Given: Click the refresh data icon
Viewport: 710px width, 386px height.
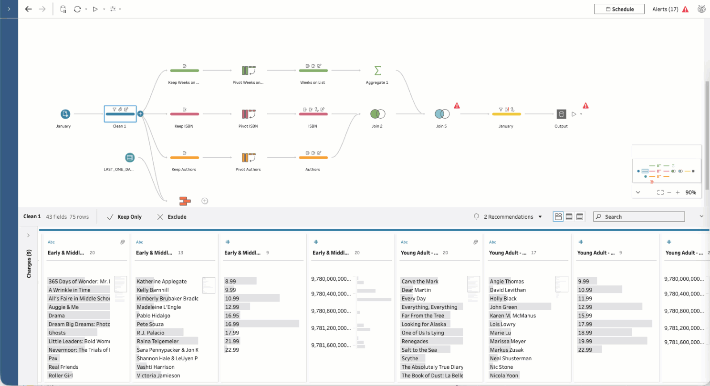Looking at the screenshot, I should (77, 9).
